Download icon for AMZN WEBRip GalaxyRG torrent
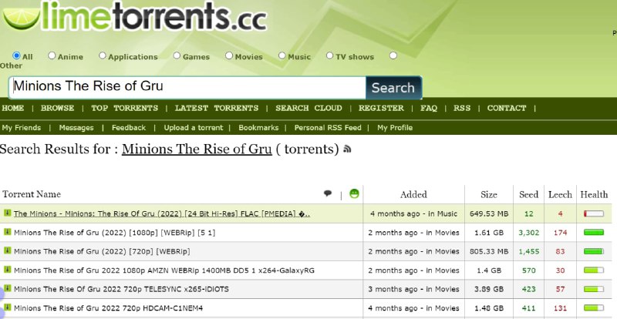This screenshot has height=319, width=617. pyautogui.click(x=8, y=270)
